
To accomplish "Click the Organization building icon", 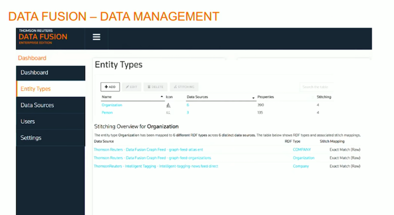I will (x=168, y=105).
